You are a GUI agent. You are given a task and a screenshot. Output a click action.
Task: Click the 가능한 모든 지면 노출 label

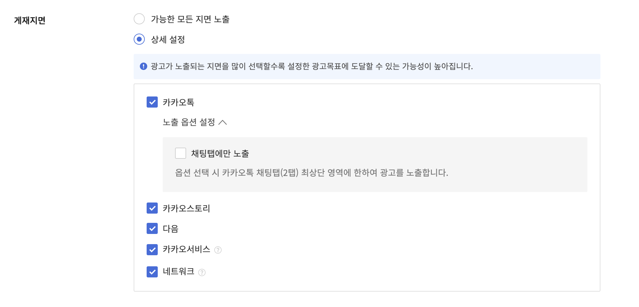(x=190, y=19)
